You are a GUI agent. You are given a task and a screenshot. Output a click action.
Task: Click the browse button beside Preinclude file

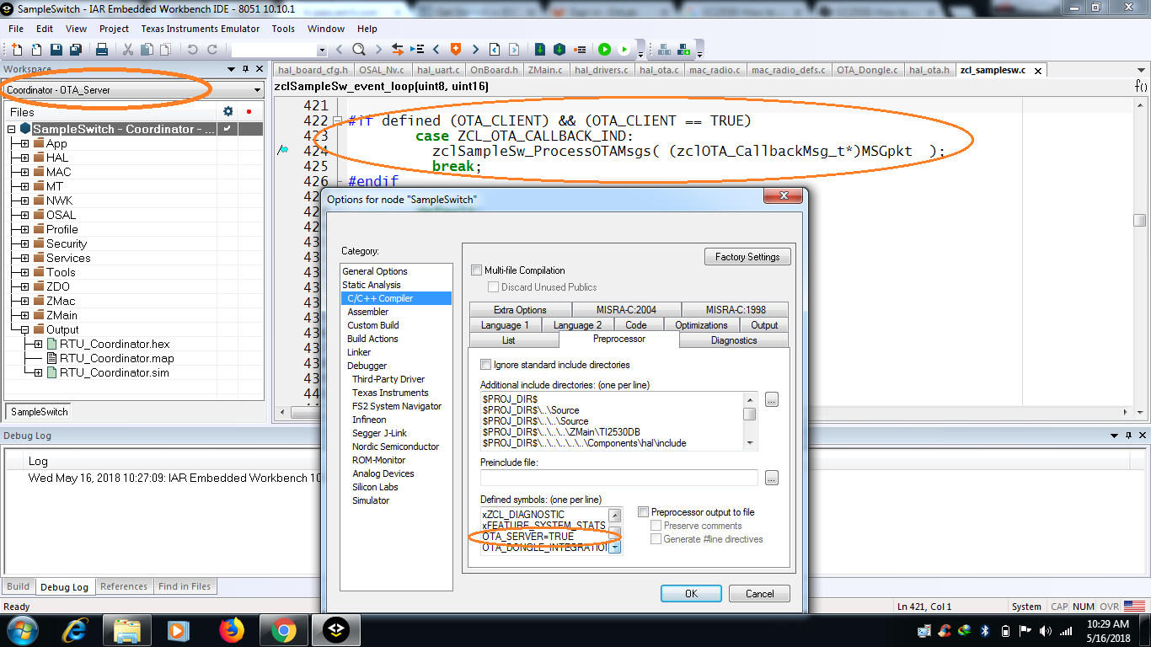coord(772,478)
